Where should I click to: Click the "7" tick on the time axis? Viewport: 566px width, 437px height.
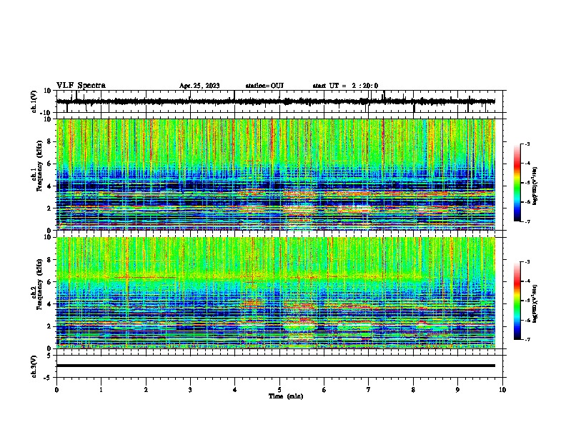click(x=369, y=390)
